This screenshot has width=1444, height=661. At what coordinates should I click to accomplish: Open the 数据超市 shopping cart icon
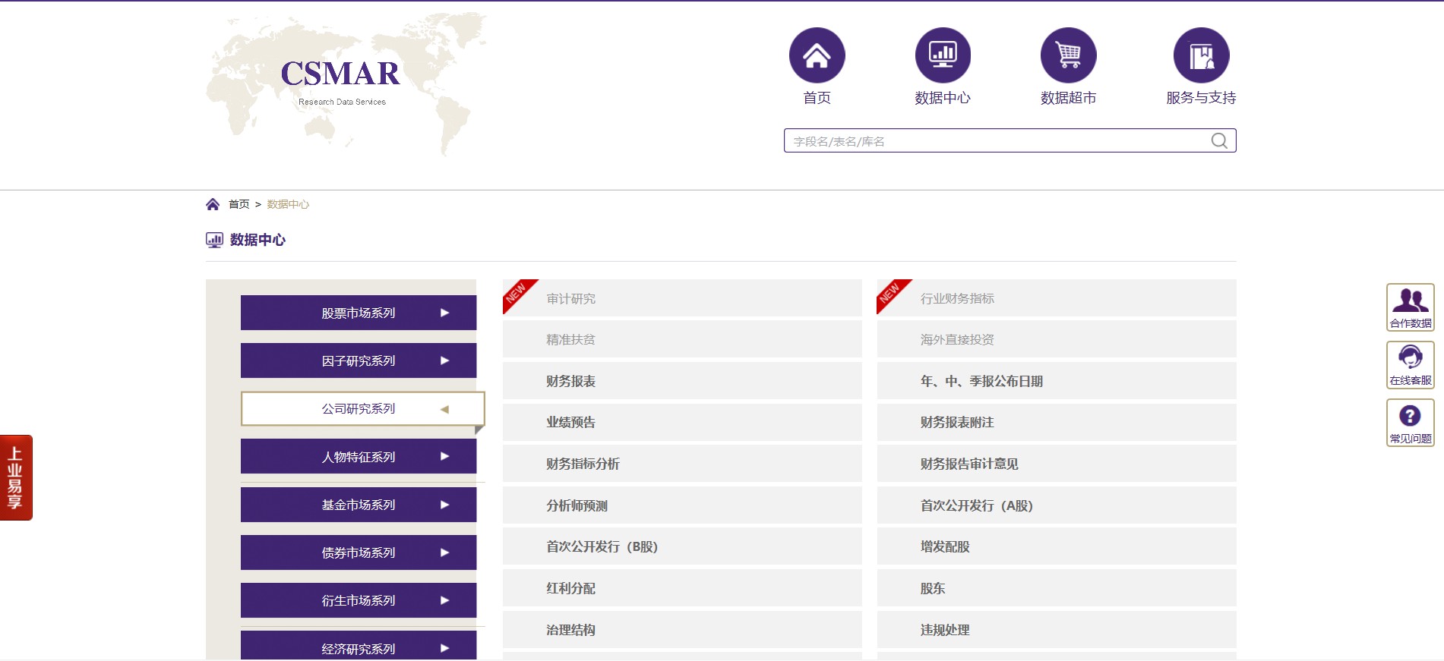point(1068,55)
